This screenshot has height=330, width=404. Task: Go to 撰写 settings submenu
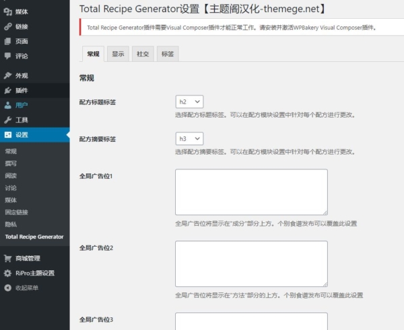coord(11,163)
